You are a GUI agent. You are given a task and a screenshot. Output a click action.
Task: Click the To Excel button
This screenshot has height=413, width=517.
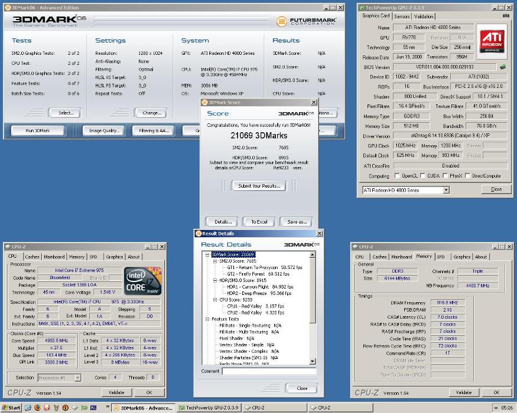click(259, 222)
